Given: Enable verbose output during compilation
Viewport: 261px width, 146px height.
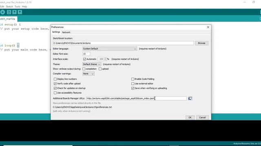Looking at the screenshot, I should pos(84,69).
